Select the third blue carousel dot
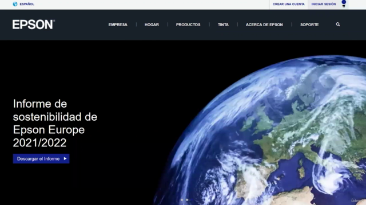The width and height of the screenshot is (366, 205). 192,200
